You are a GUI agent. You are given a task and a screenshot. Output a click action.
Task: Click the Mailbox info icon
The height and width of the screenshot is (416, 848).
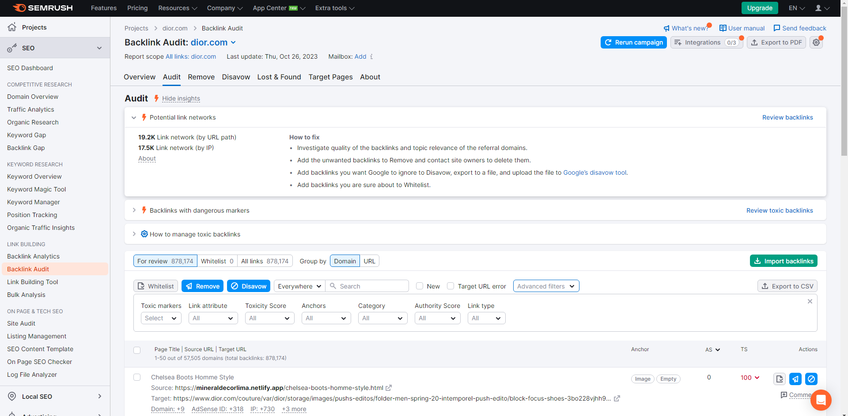coord(371,56)
